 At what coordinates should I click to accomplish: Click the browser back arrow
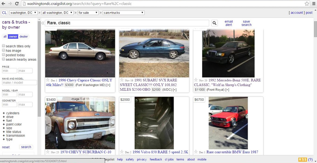4,4
